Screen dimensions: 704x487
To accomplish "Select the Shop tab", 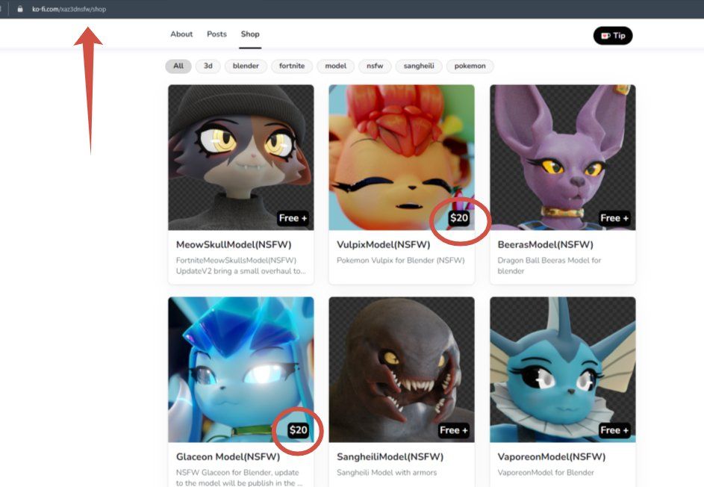I will 250,34.
